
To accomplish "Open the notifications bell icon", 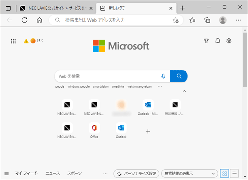I will (x=218, y=41).
